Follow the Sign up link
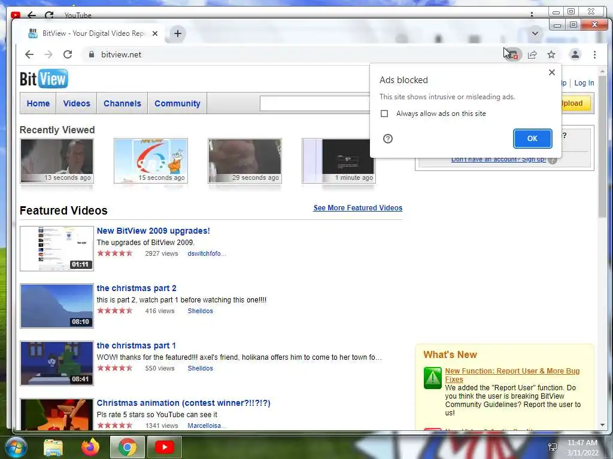Screen dimensions: 613x459 click(x=499, y=159)
